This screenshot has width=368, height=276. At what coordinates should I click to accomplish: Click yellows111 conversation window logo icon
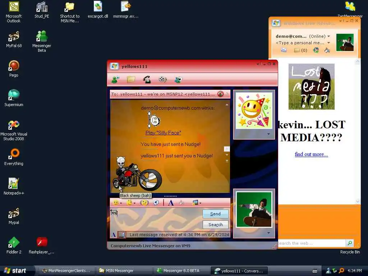pos(114,66)
